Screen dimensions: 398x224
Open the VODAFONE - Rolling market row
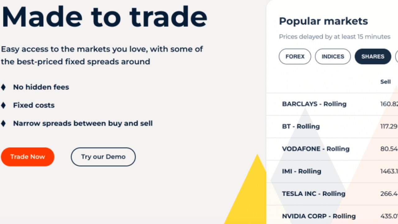tap(316, 149)
